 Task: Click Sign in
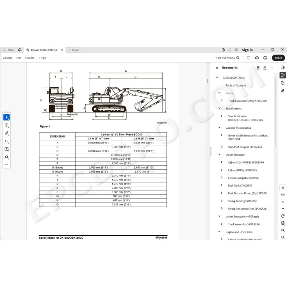point(247,50)
